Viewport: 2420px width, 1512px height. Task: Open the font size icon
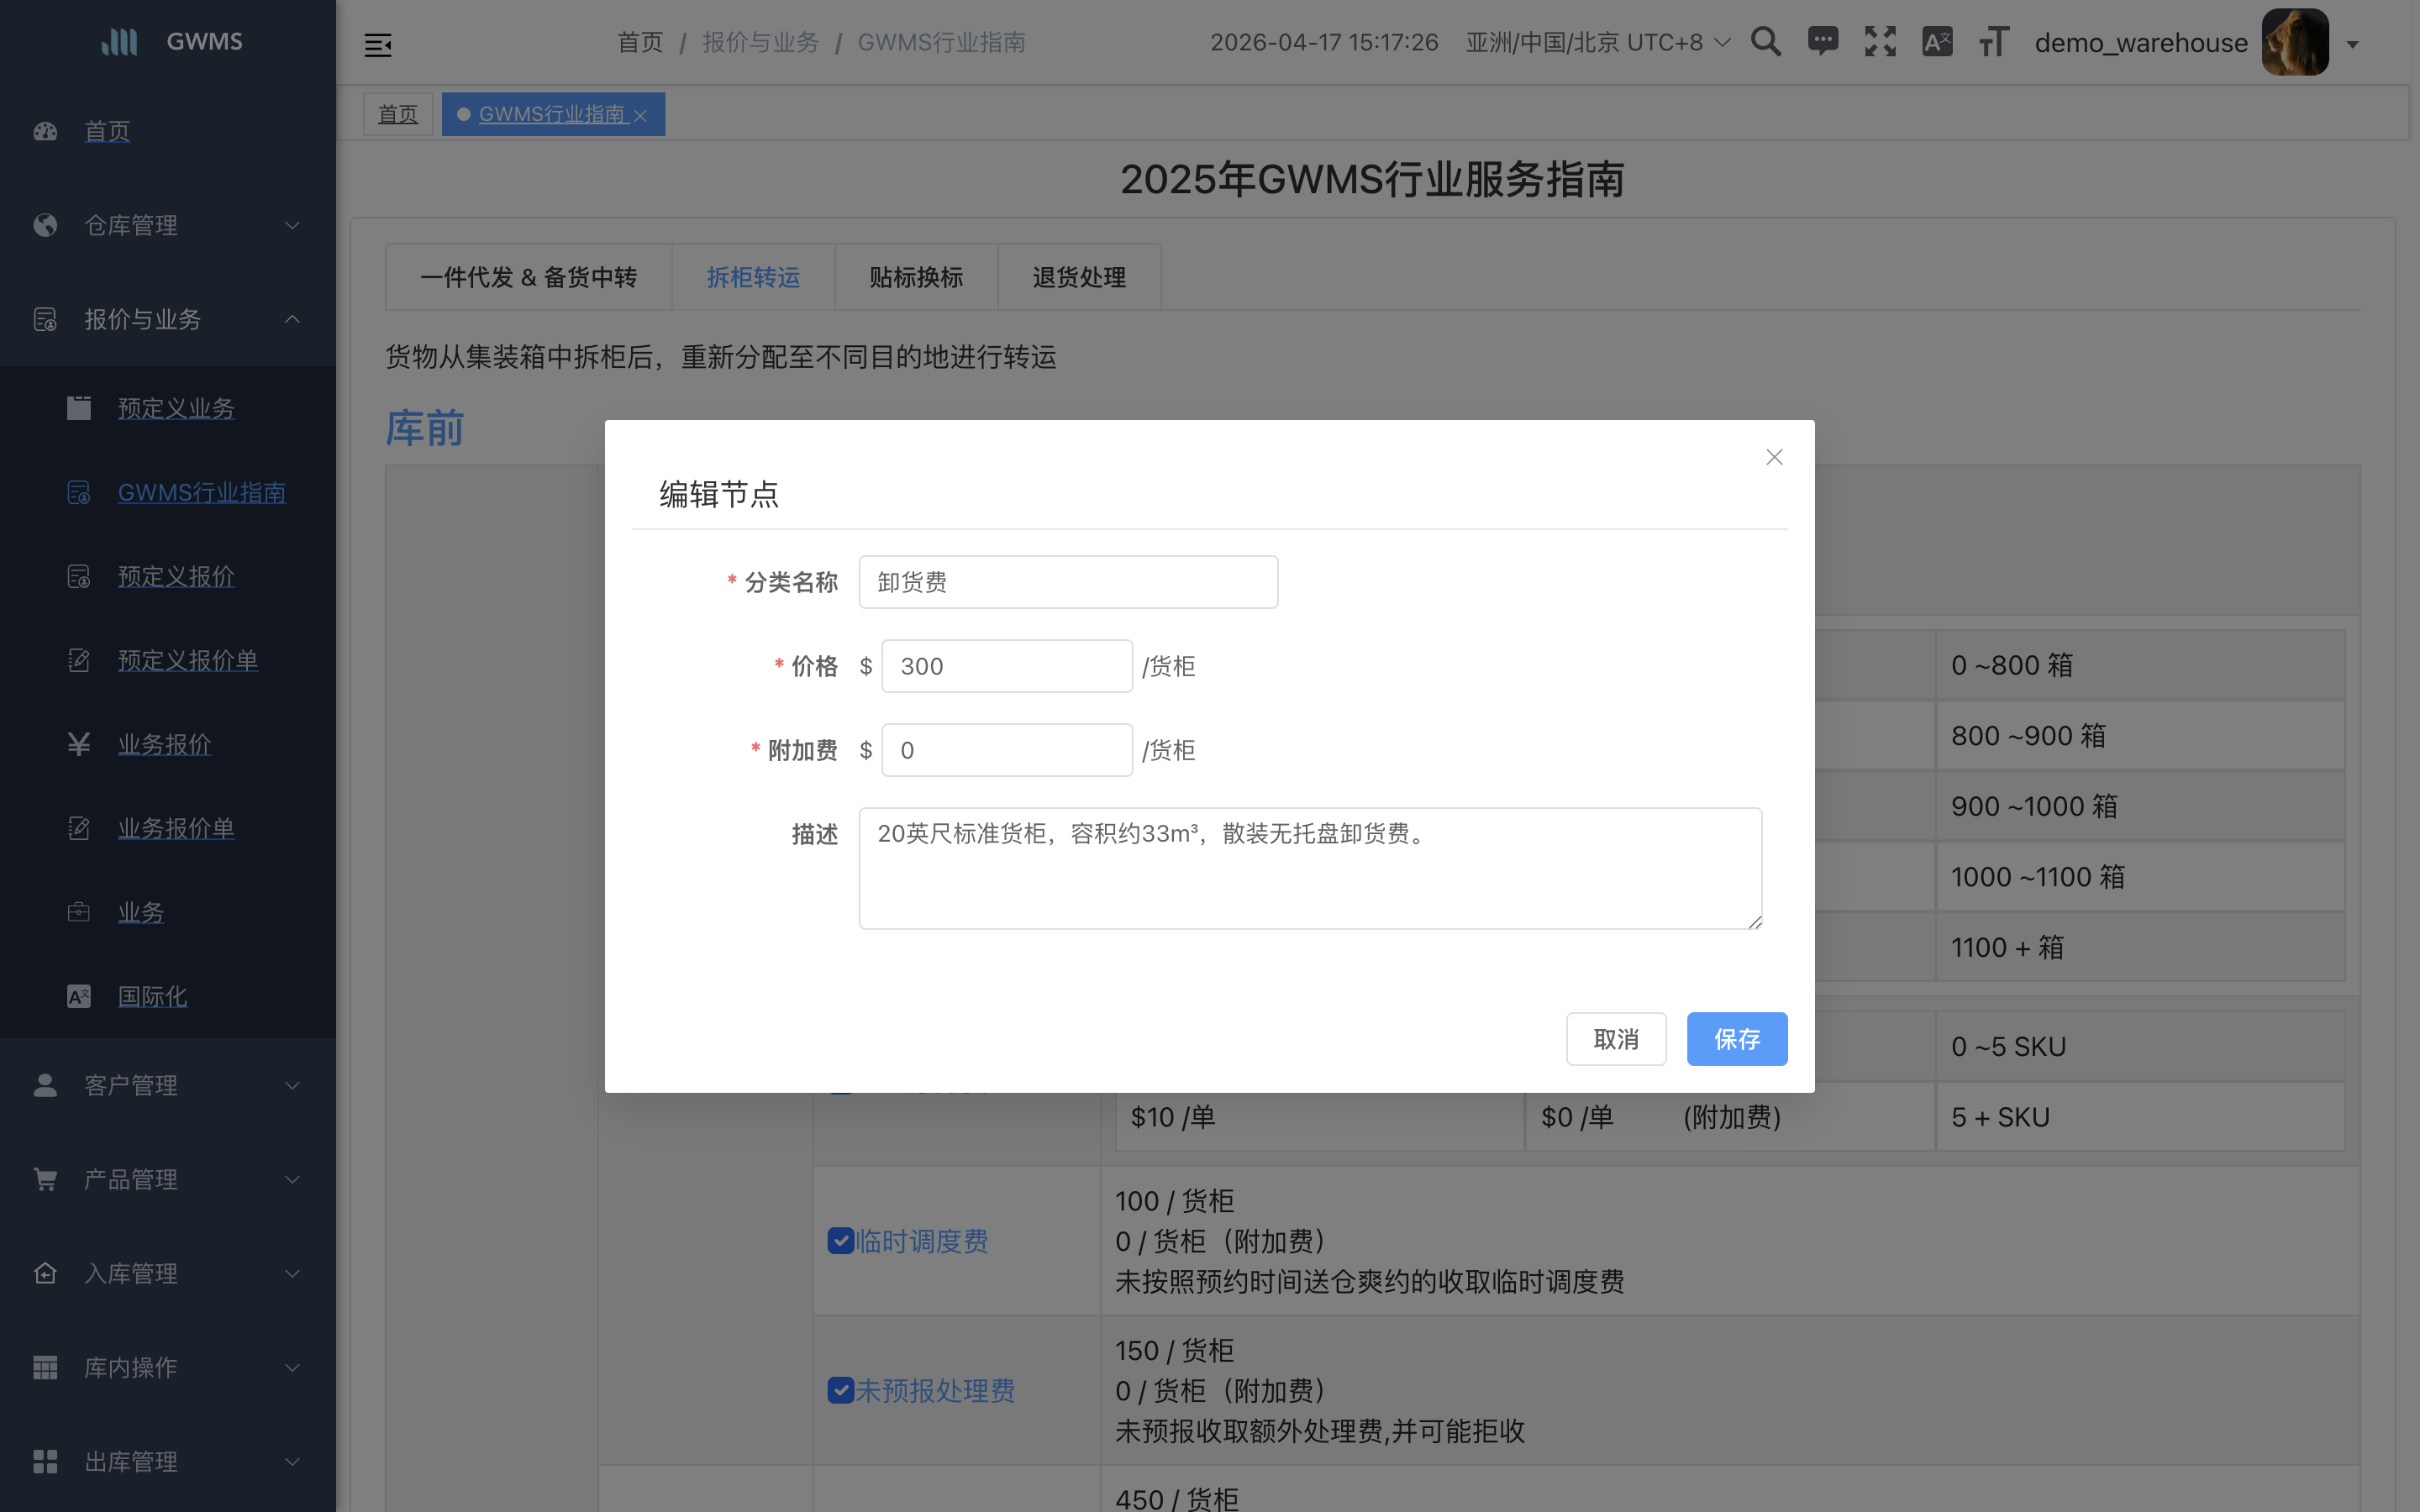pyautogui.click(x=1994, y=42)
